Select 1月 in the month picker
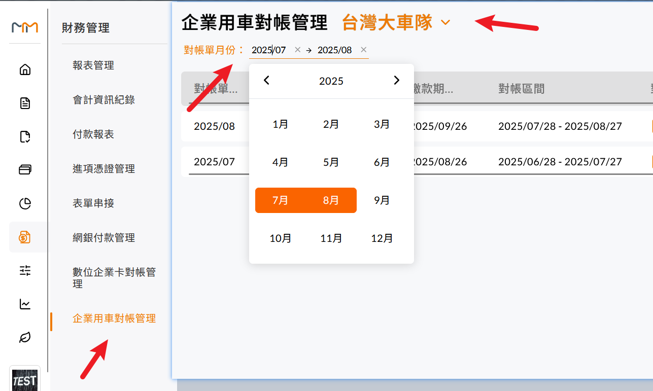This screenshot has height=391, width=653. (x=281, y=124)
